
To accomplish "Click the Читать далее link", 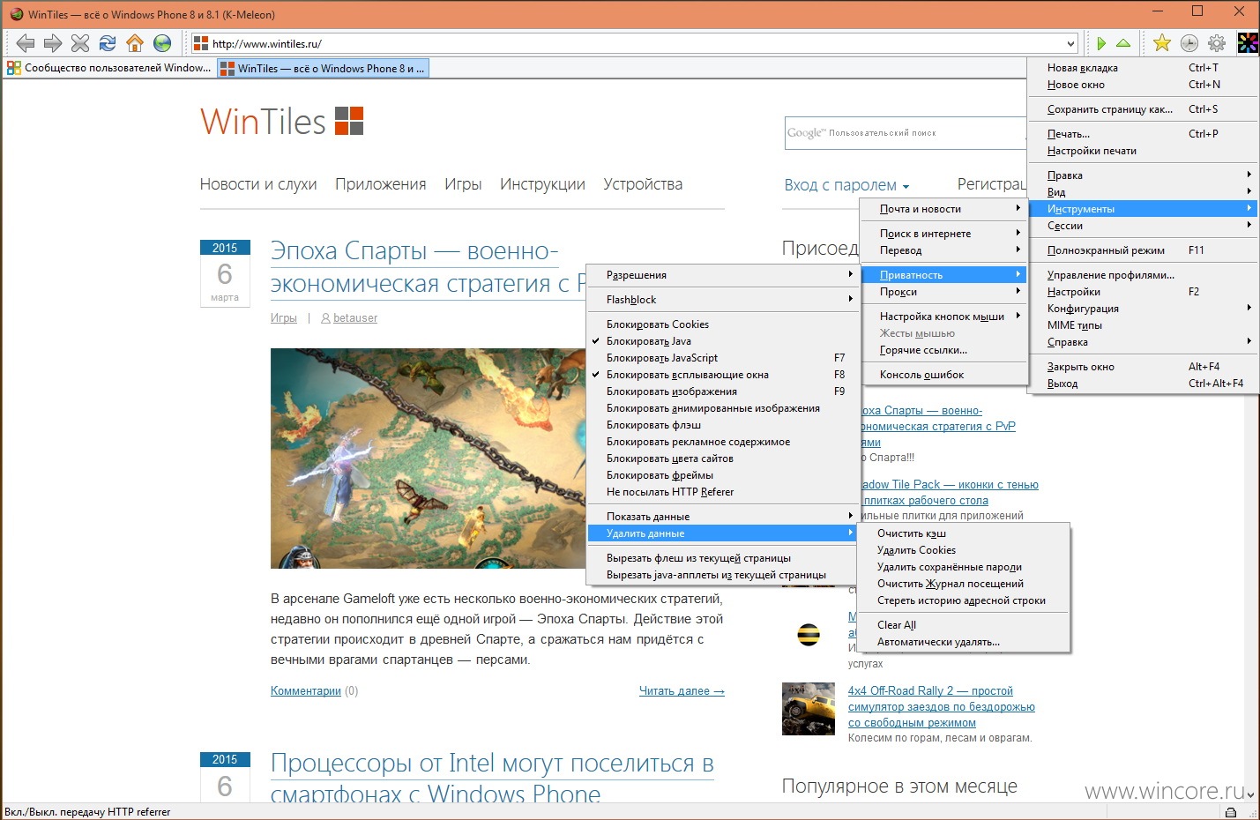I will tap(682, 691).
